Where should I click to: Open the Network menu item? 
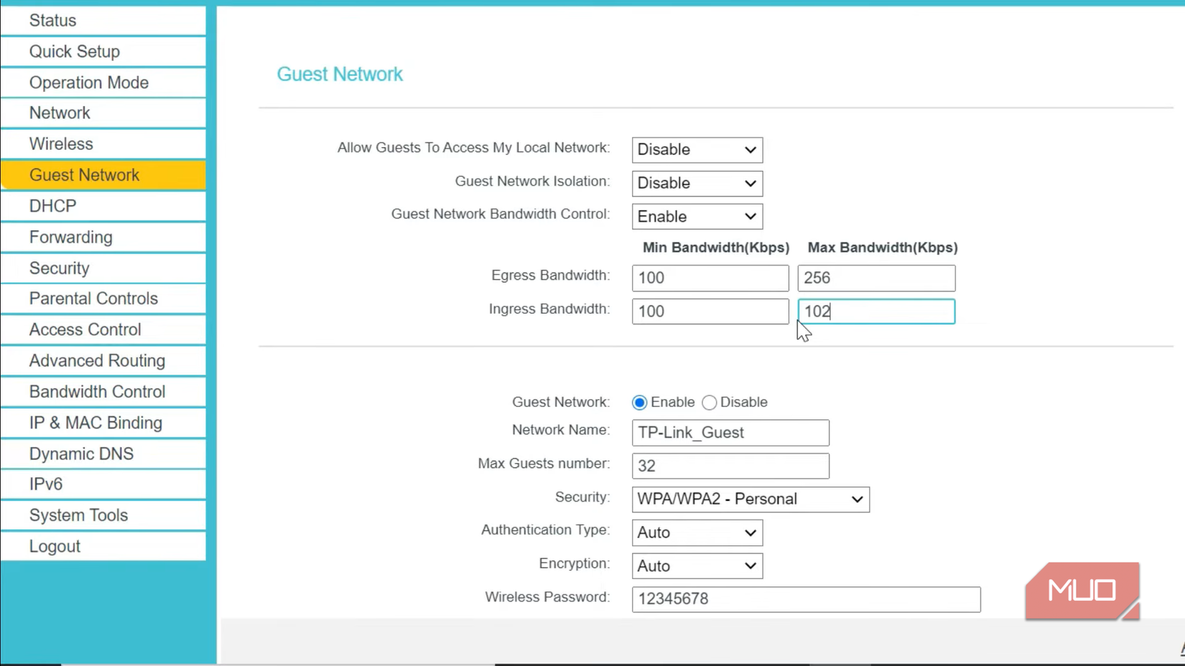pos(103,113)
